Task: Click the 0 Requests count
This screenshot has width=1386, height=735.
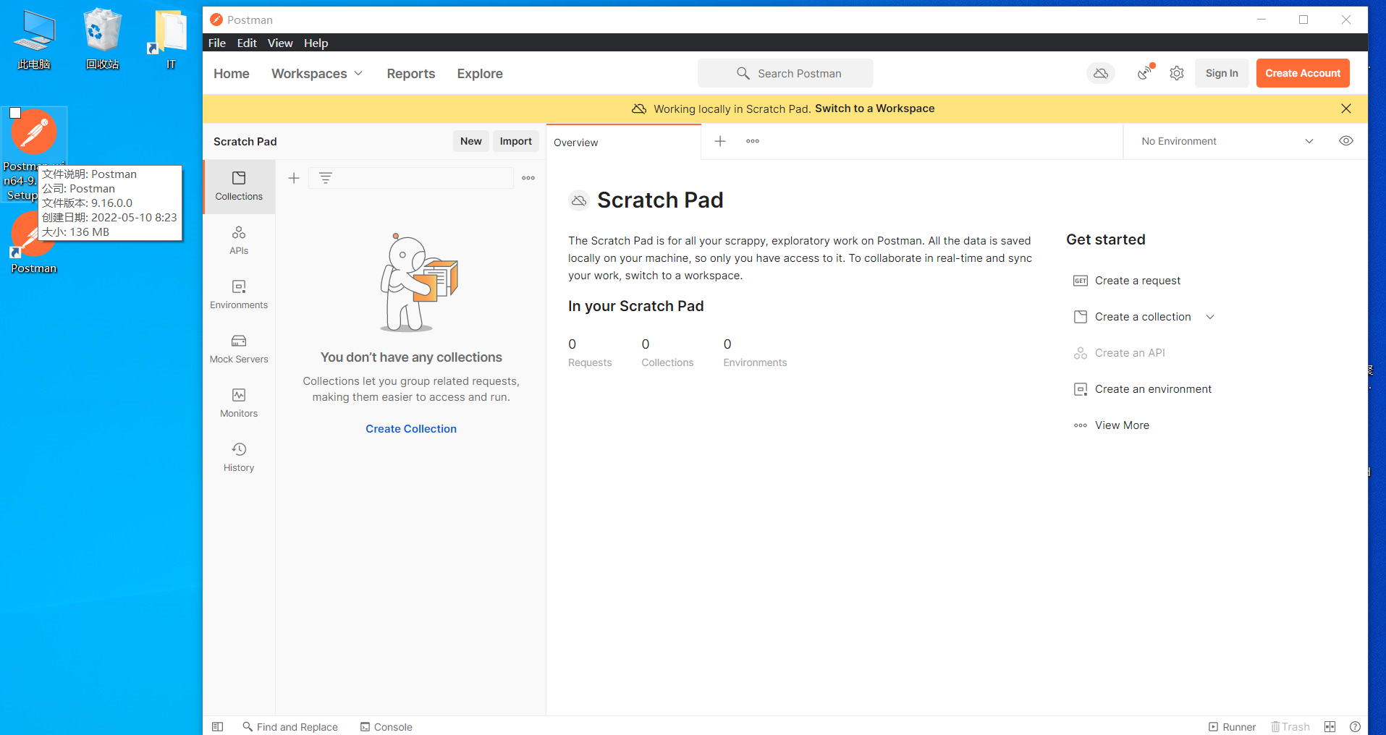Action: point(590,353)
